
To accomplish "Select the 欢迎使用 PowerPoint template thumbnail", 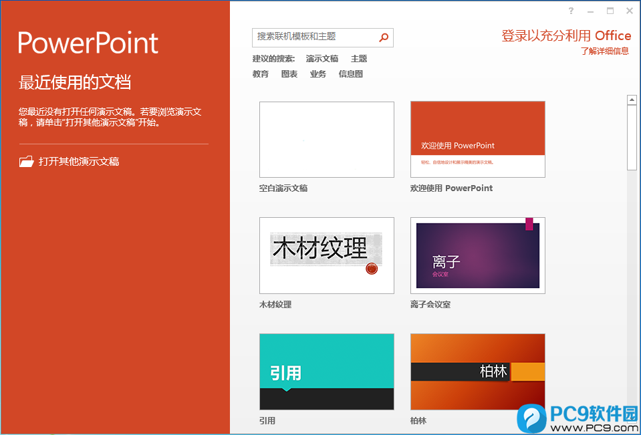I will click(x=477, y=140).
